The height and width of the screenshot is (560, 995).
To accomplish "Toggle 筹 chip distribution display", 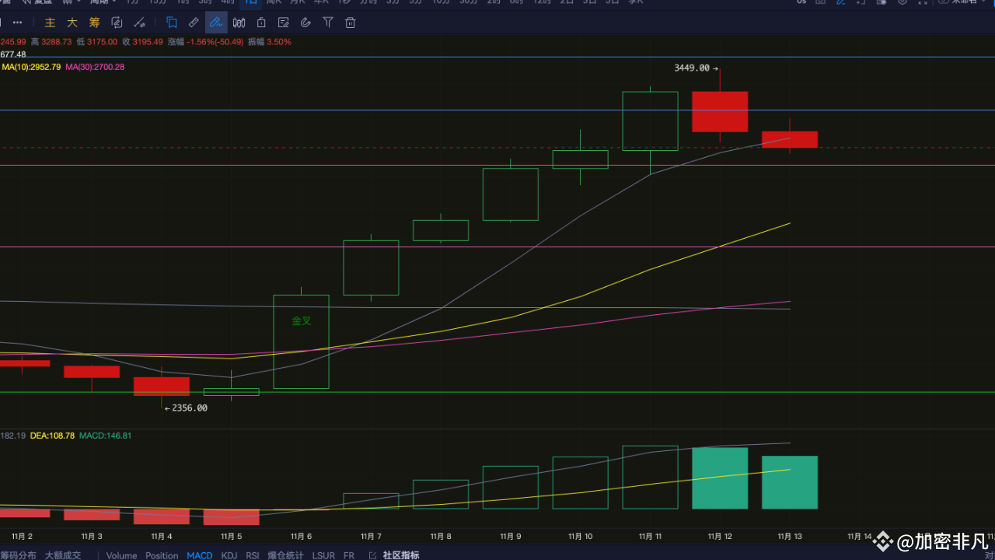I will [x=94, y=23].
